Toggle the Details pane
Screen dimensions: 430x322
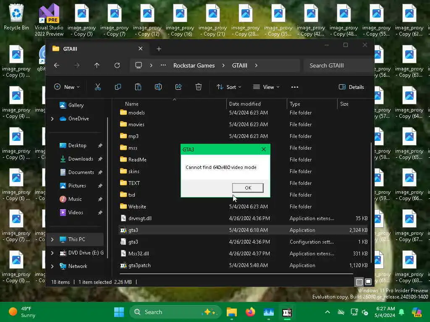pos(351,87)
